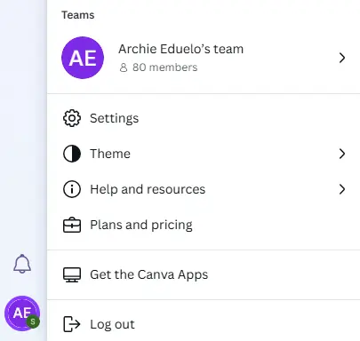This screenshot has width=360, height=341.
Task: Open the notifications bell
Action: (x=22, y=264)
